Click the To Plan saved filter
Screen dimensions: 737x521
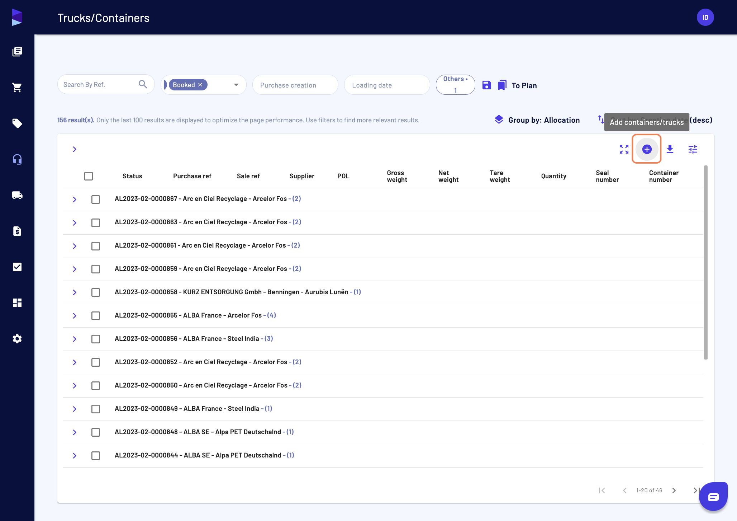pyautogui.click(x=524, y=85)
